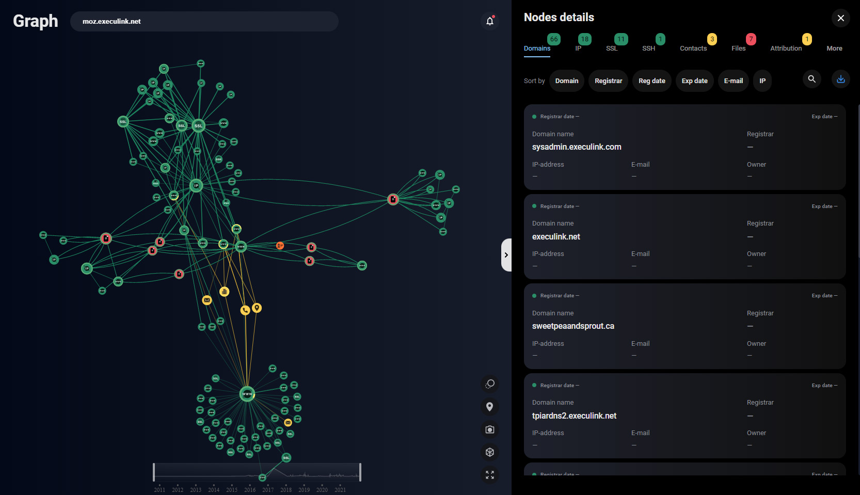Viewport: 860px width, 495px height.
Task: Click the fullscreen expand icon
Action: point(490,475)
